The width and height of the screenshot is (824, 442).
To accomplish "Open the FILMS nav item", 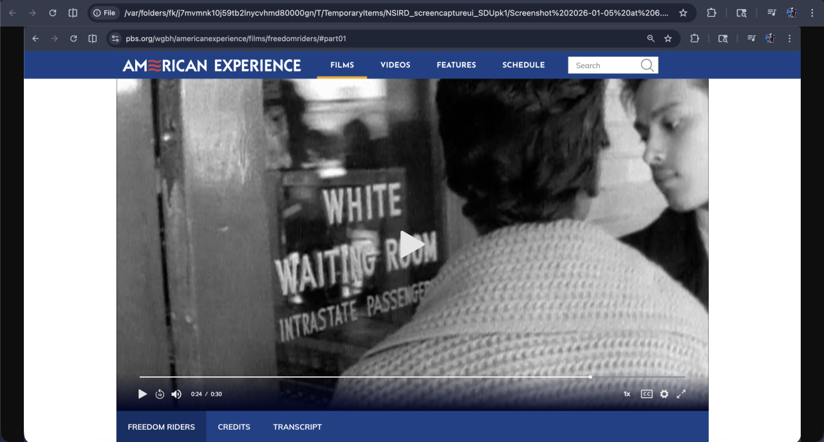I will click(x=342, y=65).
